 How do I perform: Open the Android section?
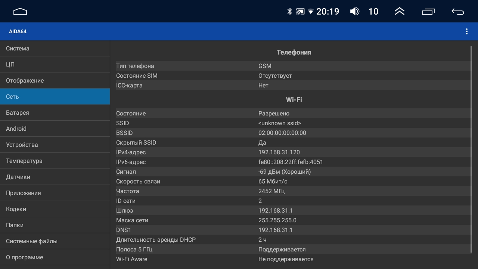pos(55,129)
